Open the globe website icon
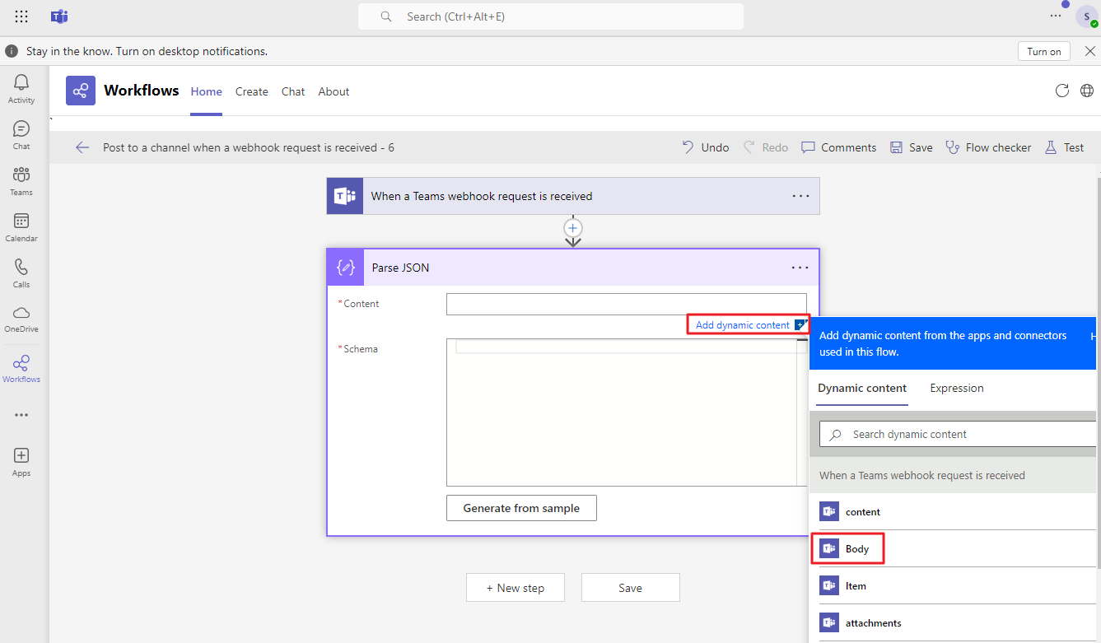The height and width of the screenshot is (643, 1101). [x=1087, y=91]
